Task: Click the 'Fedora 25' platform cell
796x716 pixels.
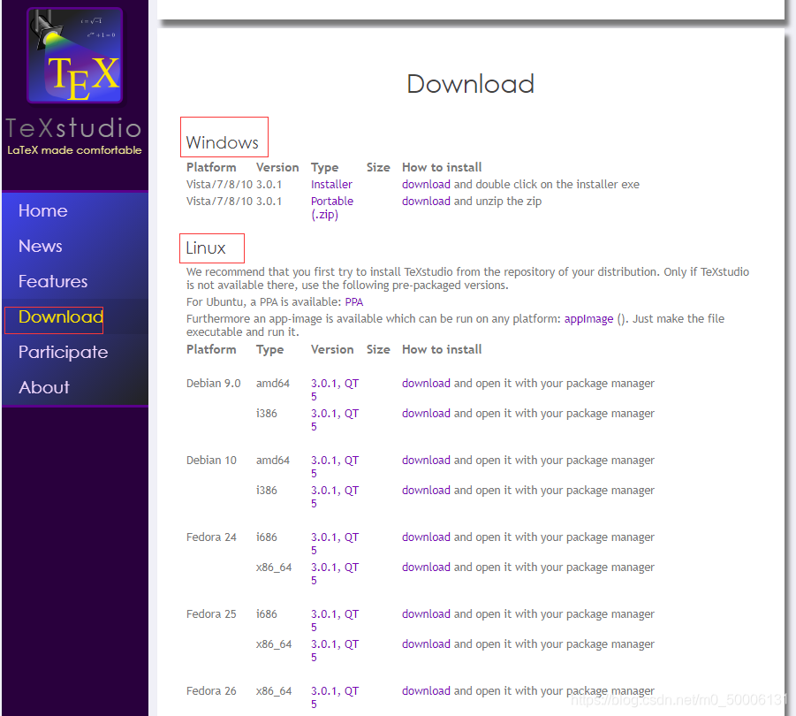Action: coord(211,614)
